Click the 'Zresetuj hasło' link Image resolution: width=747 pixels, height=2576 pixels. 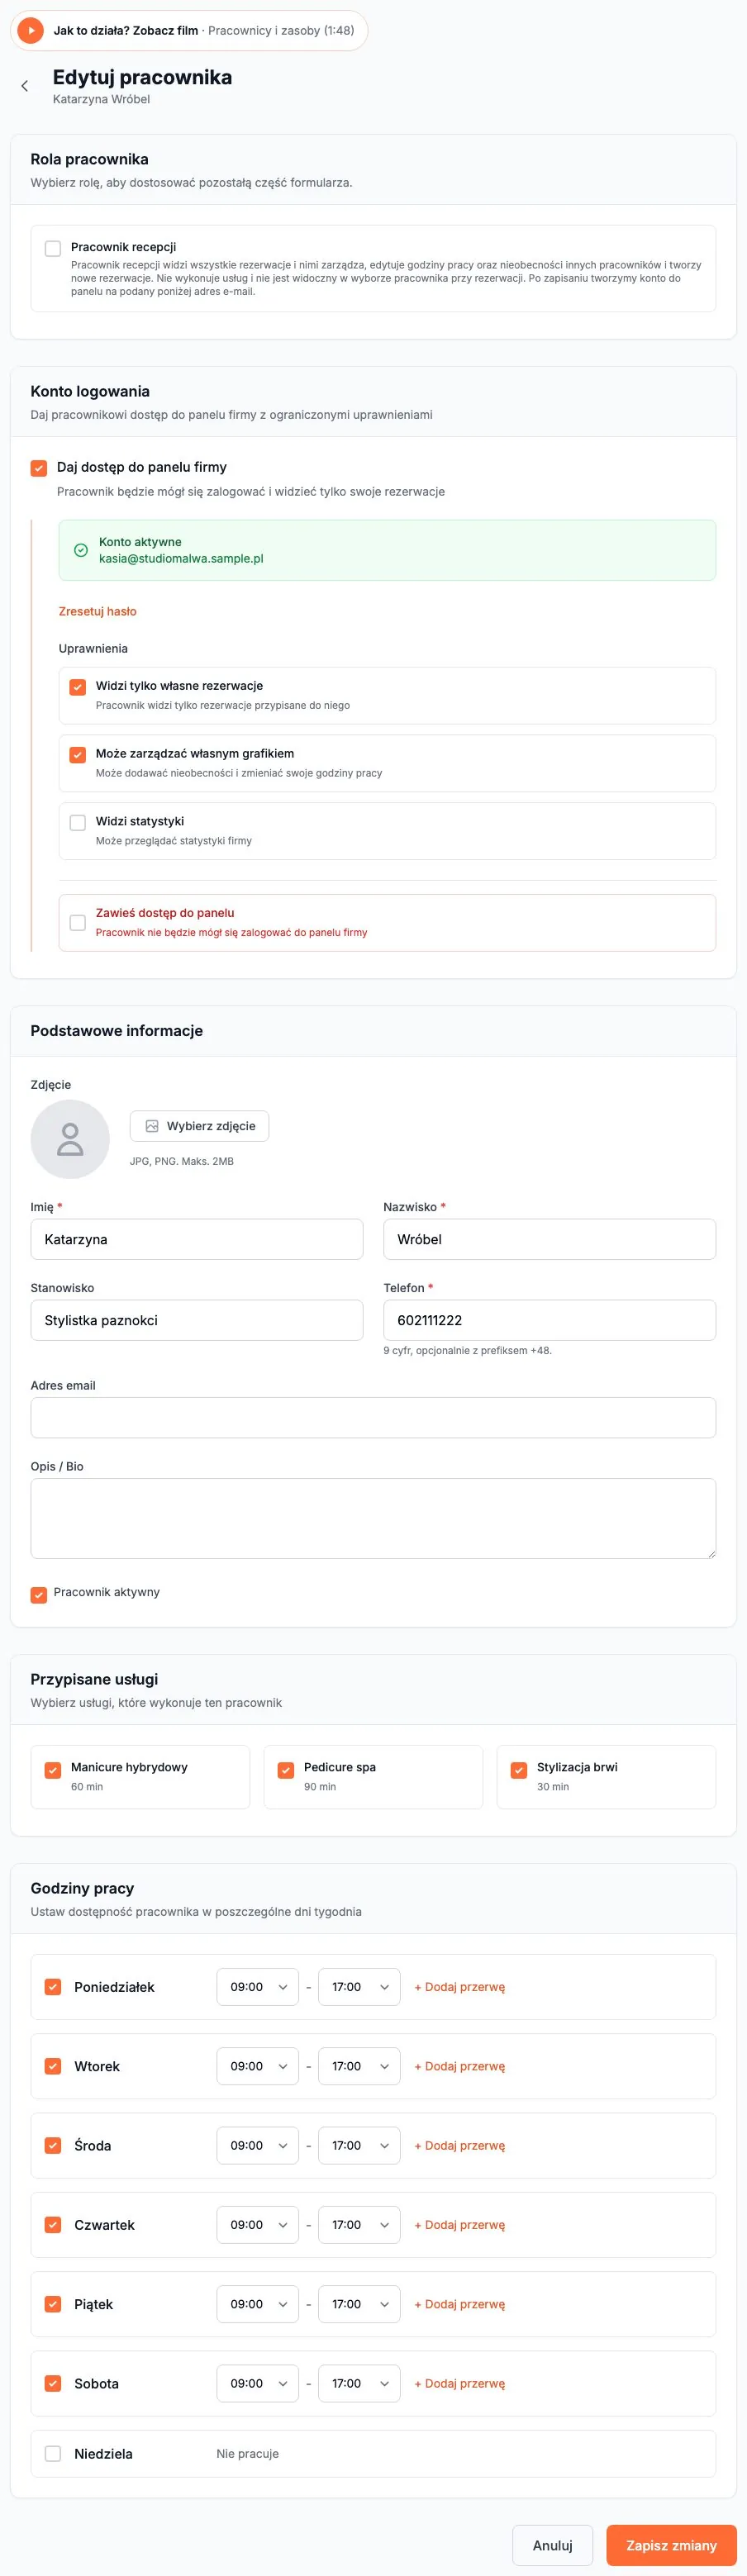click(x=98, y=611)
